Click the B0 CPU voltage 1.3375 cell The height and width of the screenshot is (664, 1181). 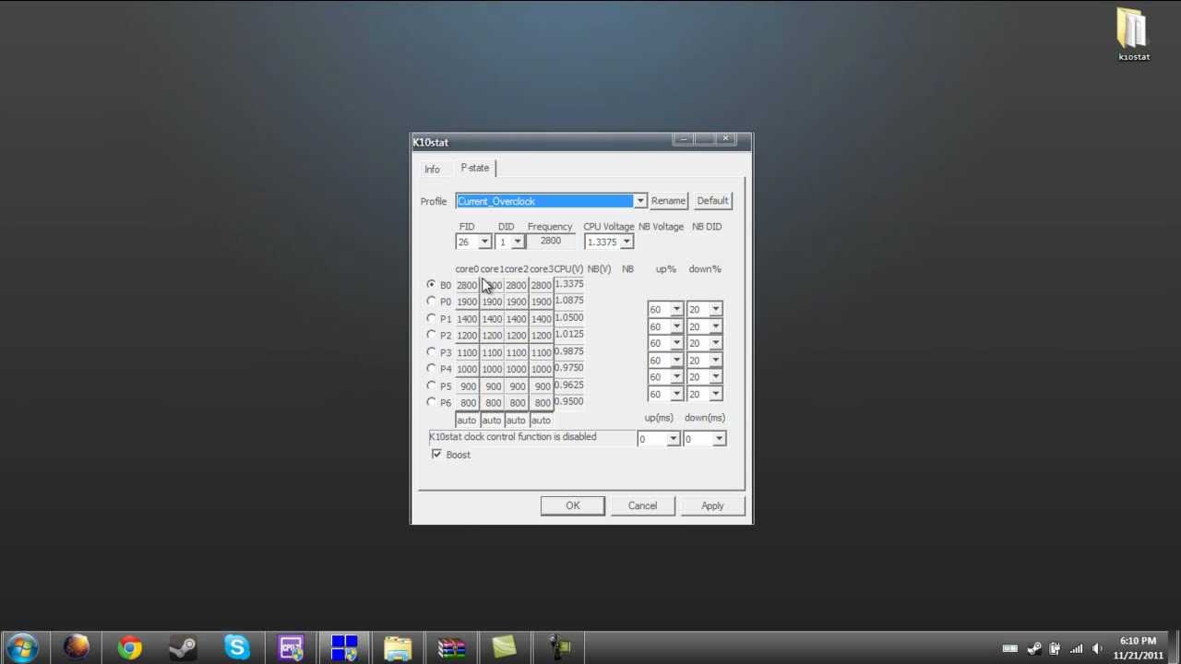(569, 285)
